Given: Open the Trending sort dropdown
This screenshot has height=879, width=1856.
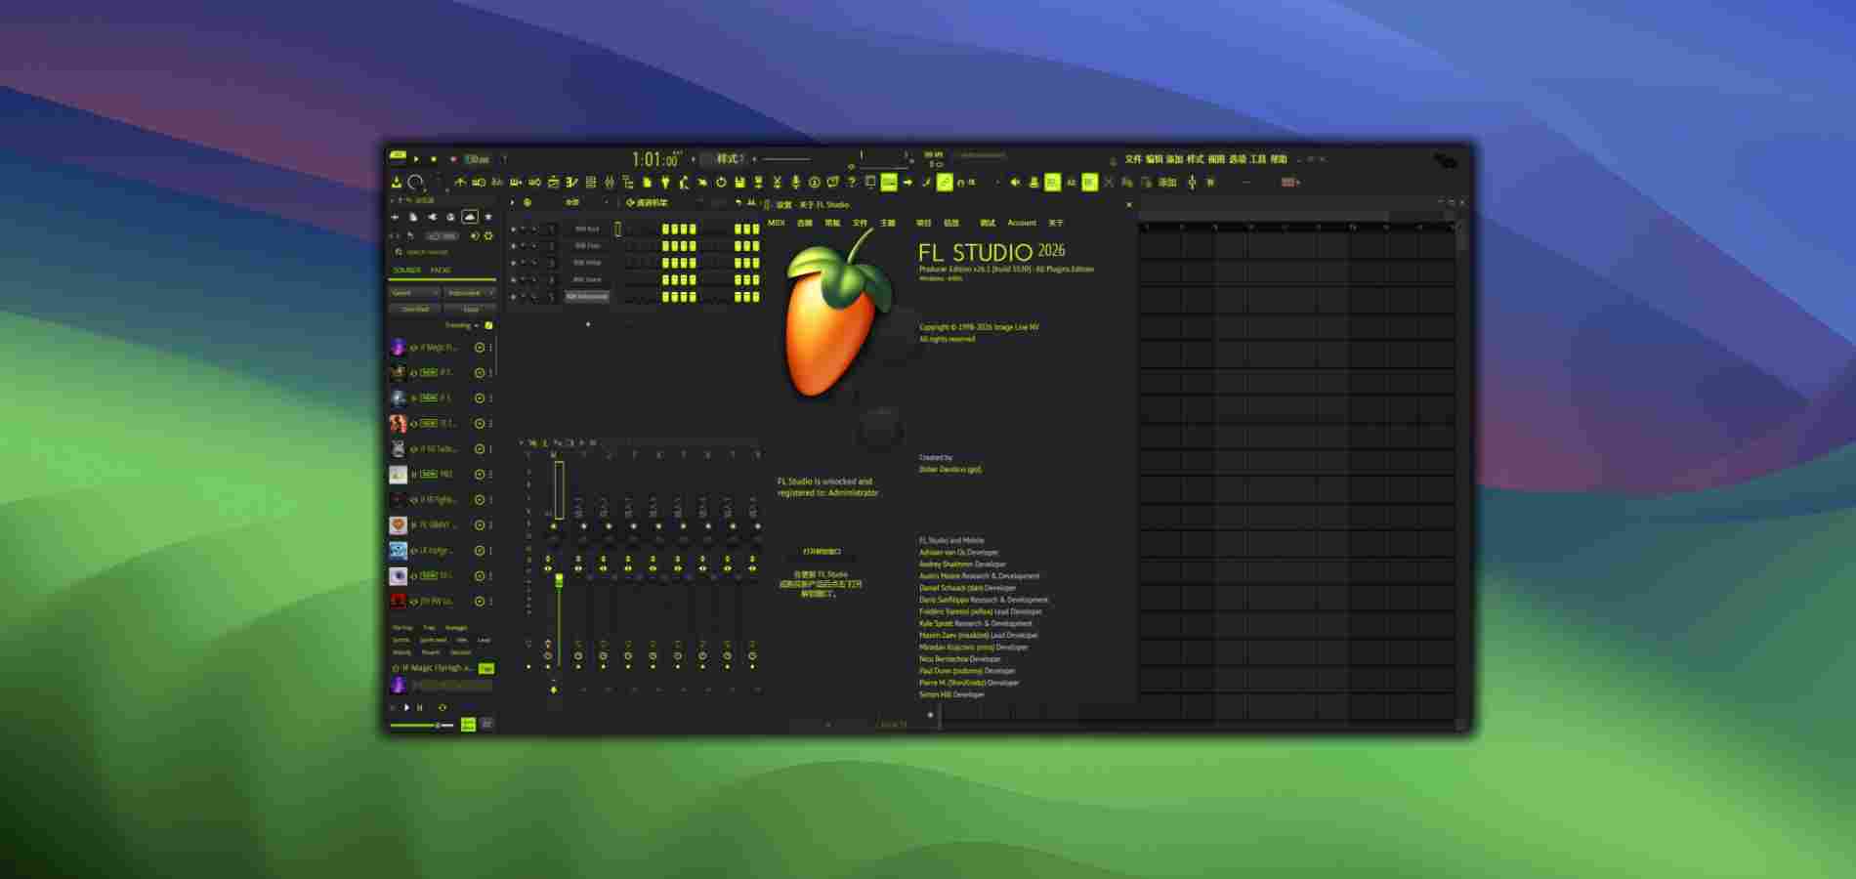Looking at the screenshot, I should (462, 325).
